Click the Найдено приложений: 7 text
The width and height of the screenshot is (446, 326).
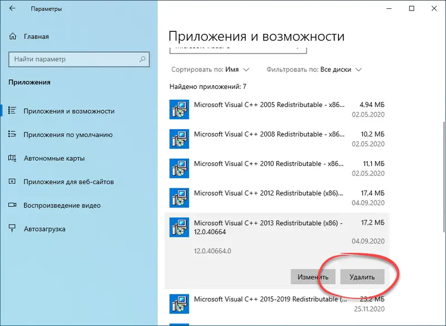click(x=208, y=86)
